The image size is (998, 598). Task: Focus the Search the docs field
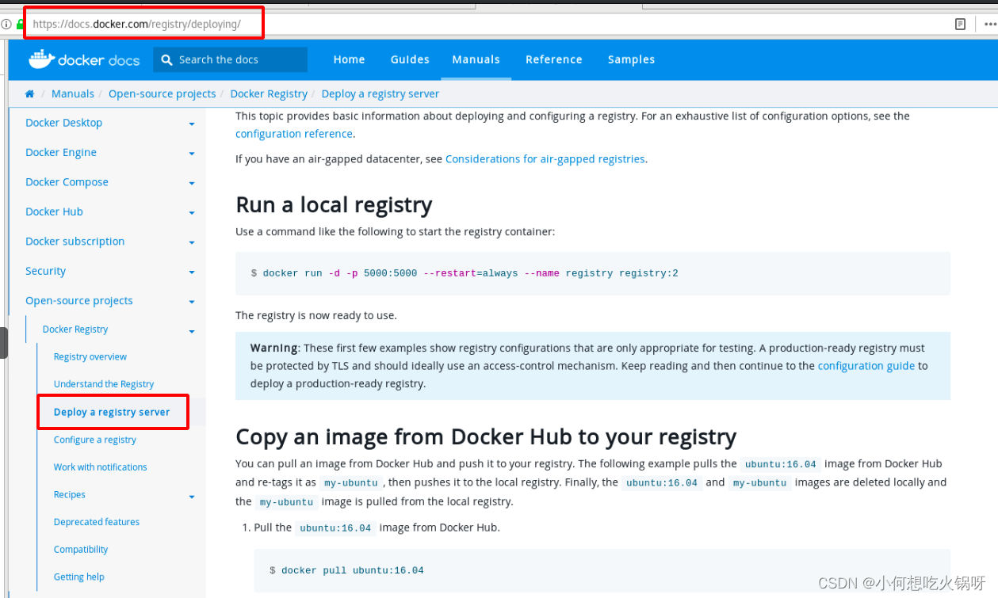(231, 59)
